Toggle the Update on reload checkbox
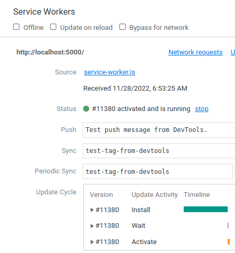 [53, 27]
